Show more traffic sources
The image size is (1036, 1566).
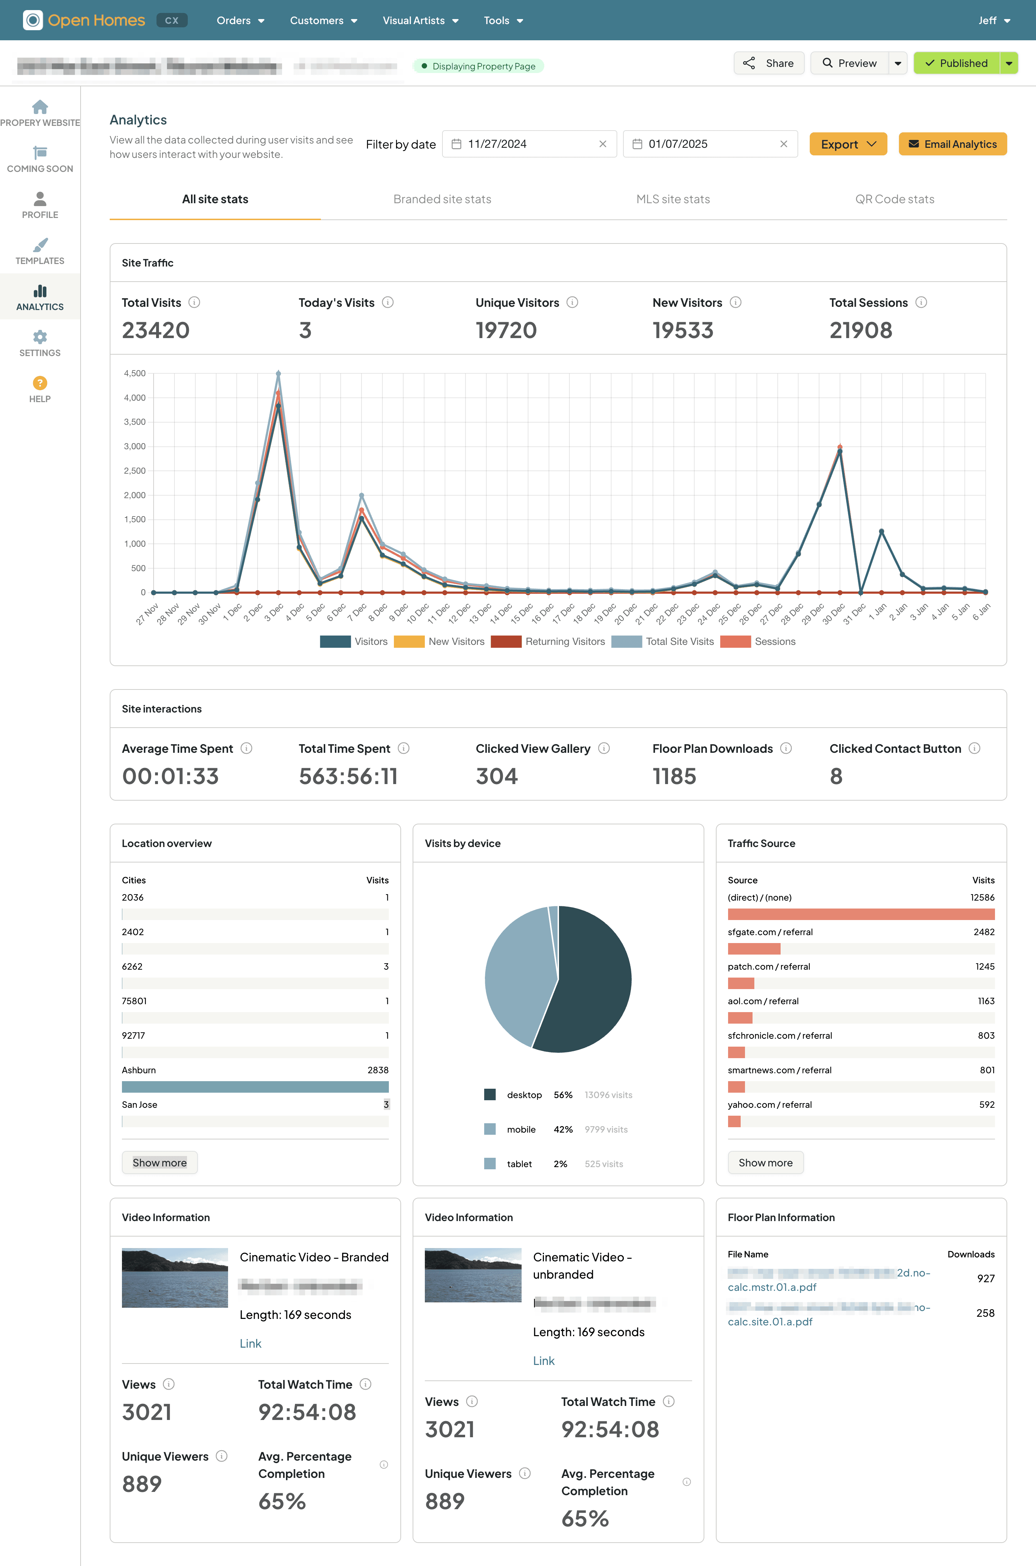click(x=765, y=1162)
